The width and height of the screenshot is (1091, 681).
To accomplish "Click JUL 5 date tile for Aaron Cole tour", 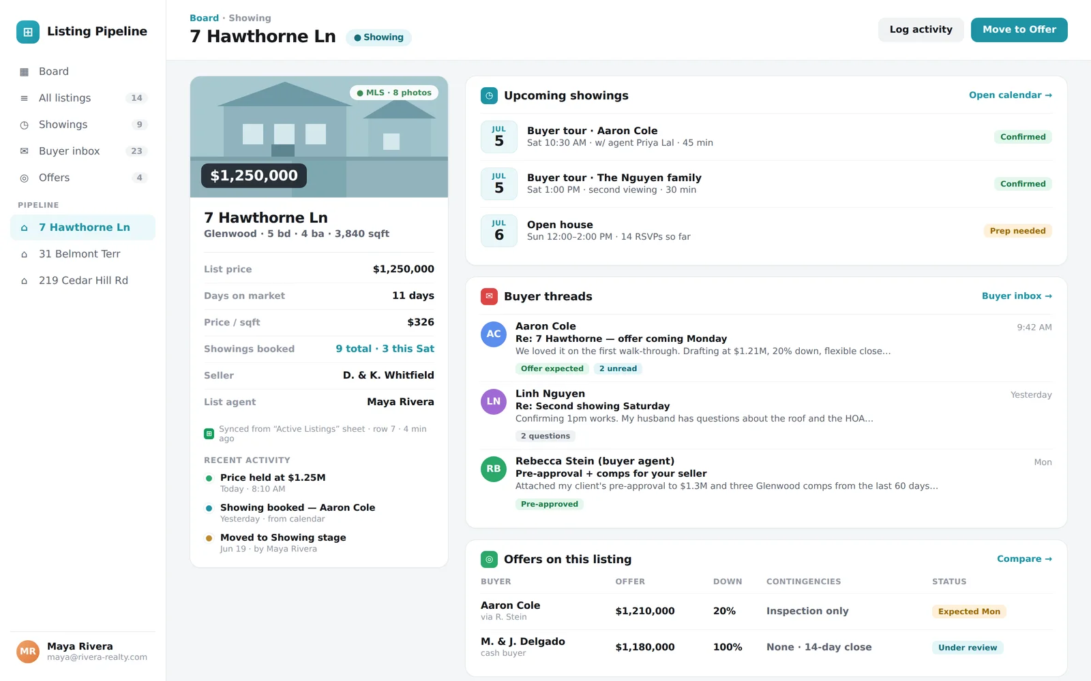I will click(499, 137).
